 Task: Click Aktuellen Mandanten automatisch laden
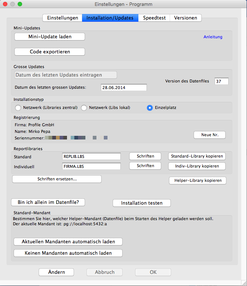click(x=68, y=242)
